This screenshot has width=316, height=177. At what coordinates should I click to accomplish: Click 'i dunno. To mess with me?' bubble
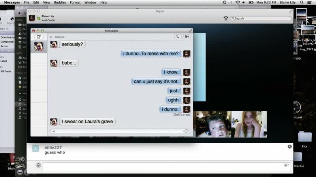(151, 53)
